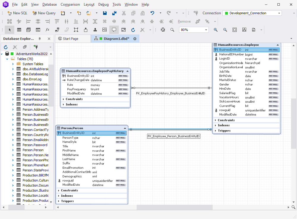Click the fx function tool
Image resolution: width=297 pixels, height=219 pixels.
coord(47,30)
